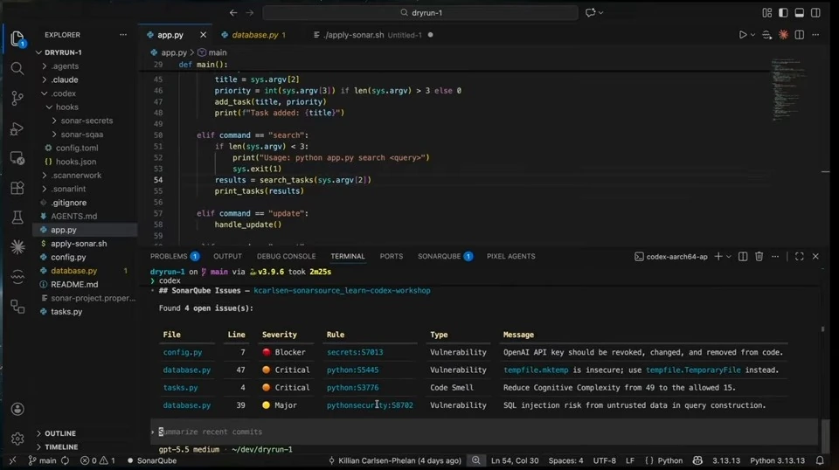The height and width of the screenshot is (470, 839).
Task: Open notifications bell in status bar
Action: point(820,460)
